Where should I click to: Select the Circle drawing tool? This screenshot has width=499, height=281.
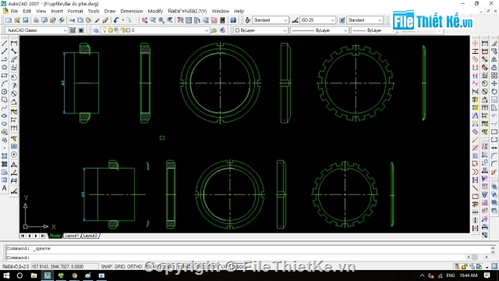point(4,92)
